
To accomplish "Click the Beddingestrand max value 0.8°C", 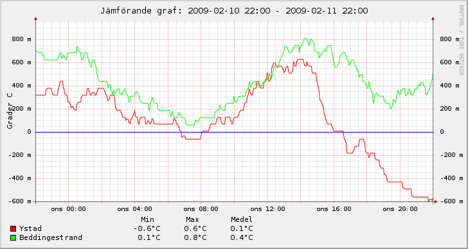I will coord(195,238).
